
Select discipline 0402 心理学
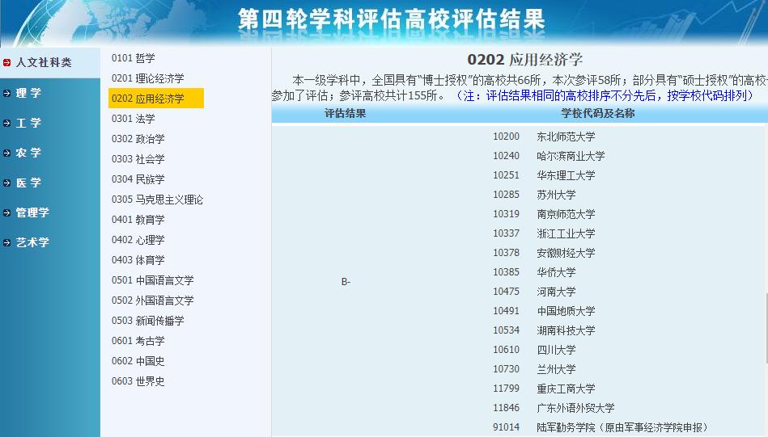[138, 240]
